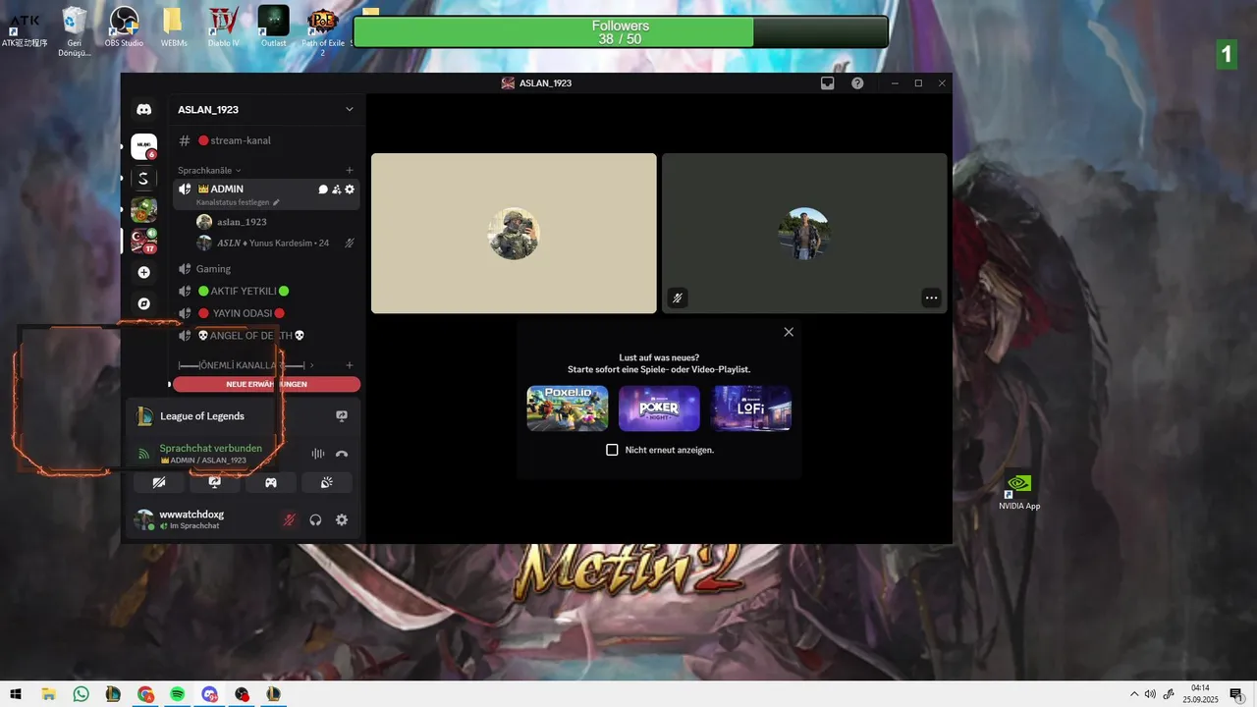Close the playlist suggestion popup
The image size is (1257, 707).
[x=789, y=332]
